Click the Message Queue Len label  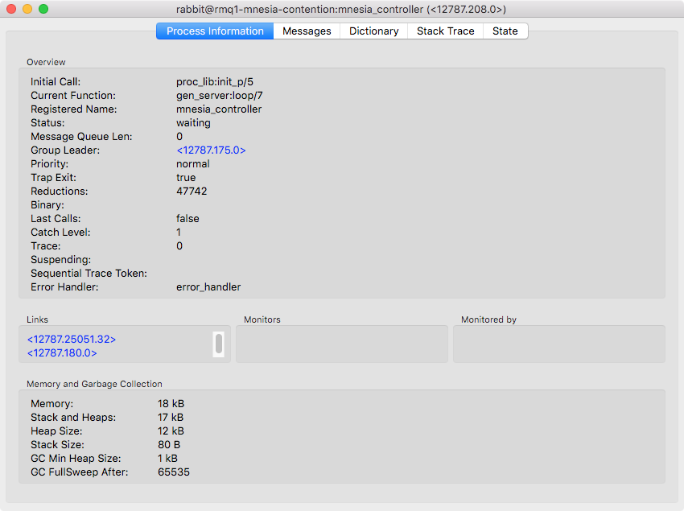coord(81,136)
